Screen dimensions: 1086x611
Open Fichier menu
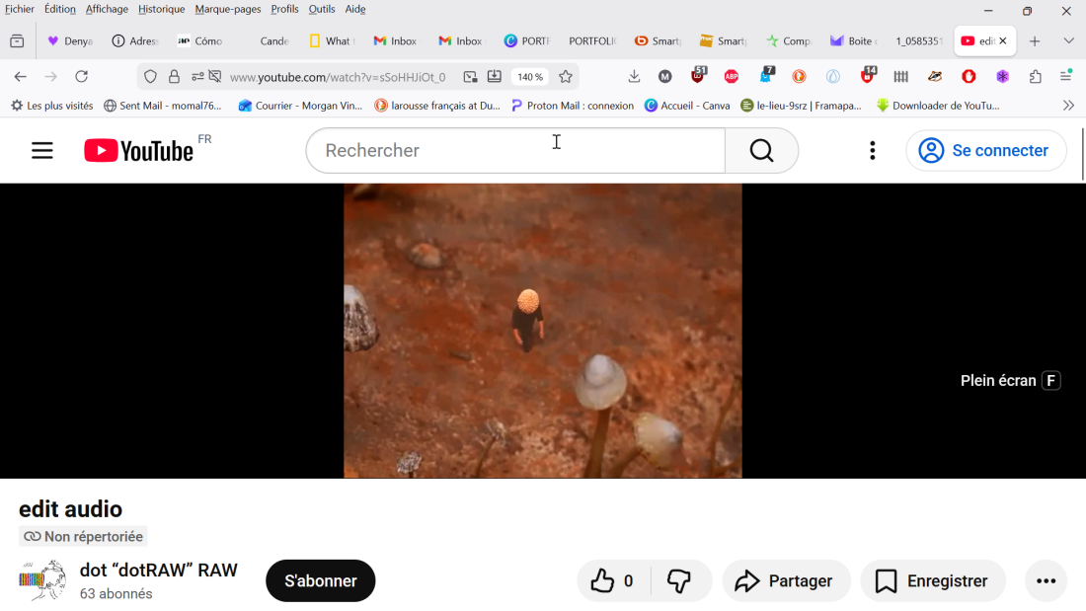click(20, 9)
